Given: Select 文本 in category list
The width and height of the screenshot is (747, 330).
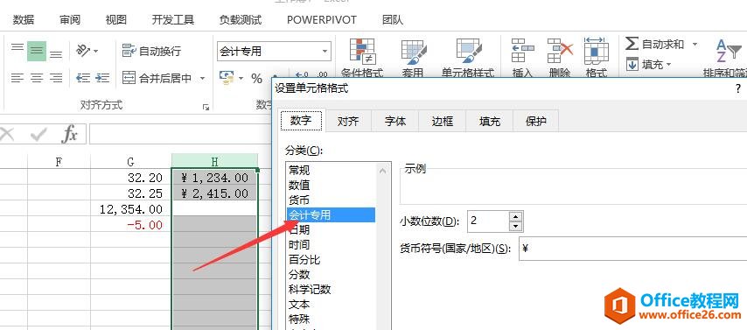Looking at the screenshot, I should [x=331, y=305].
